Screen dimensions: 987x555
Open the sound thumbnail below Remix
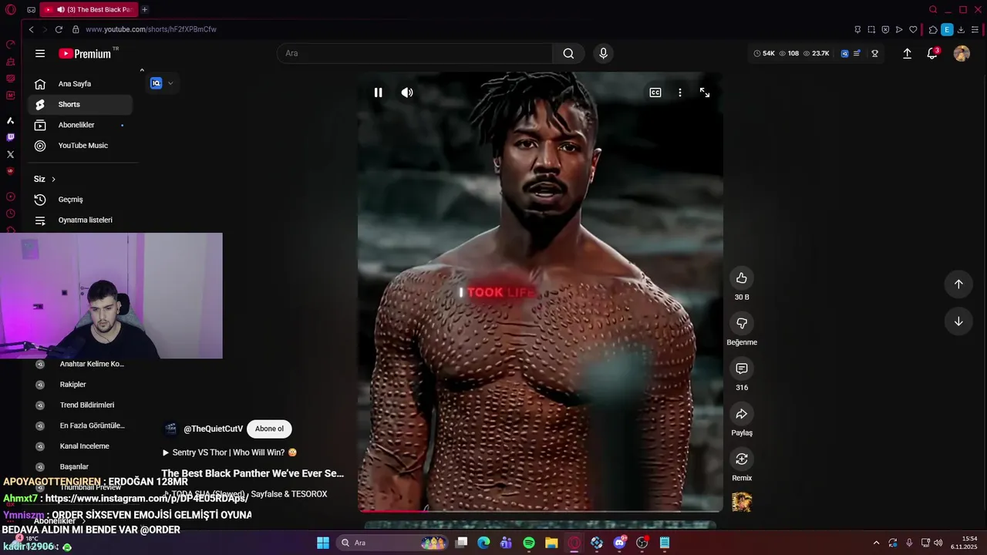[742, 502]
